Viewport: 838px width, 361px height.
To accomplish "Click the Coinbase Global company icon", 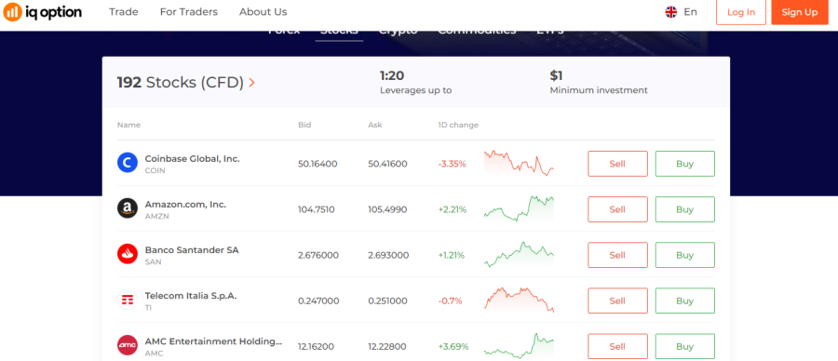I will coord(128,163).
